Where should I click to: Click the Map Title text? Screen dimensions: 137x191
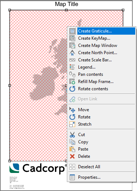click(67, 4)
